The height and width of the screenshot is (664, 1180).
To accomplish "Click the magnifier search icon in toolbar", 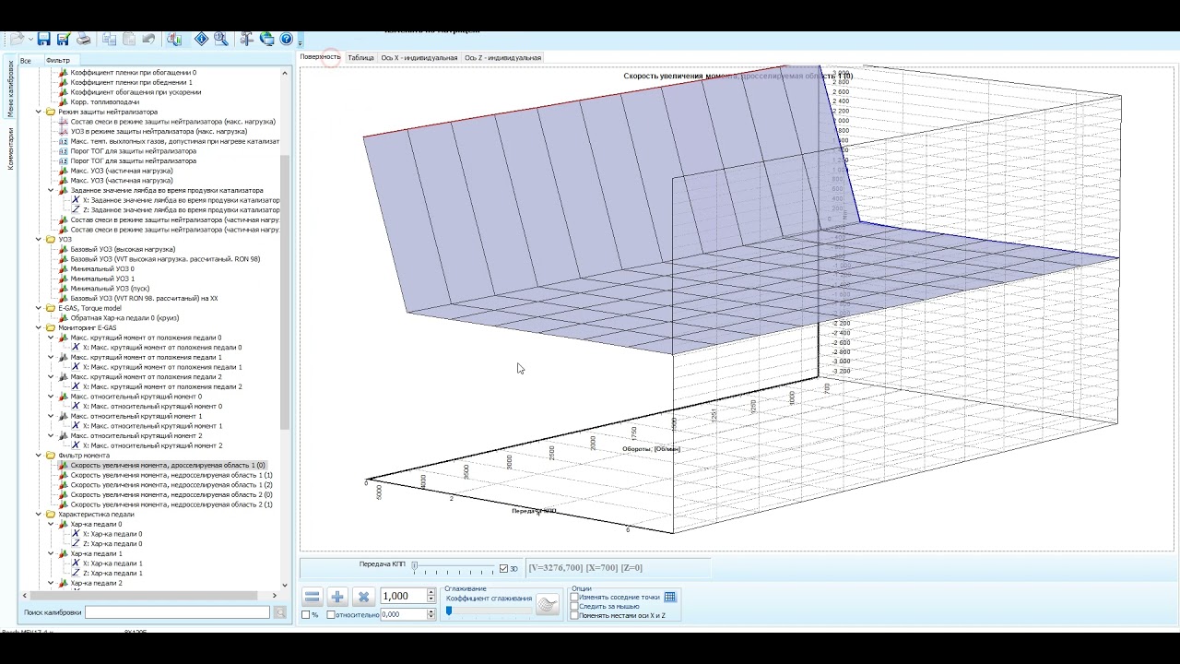I will click(x=221, y=39).
